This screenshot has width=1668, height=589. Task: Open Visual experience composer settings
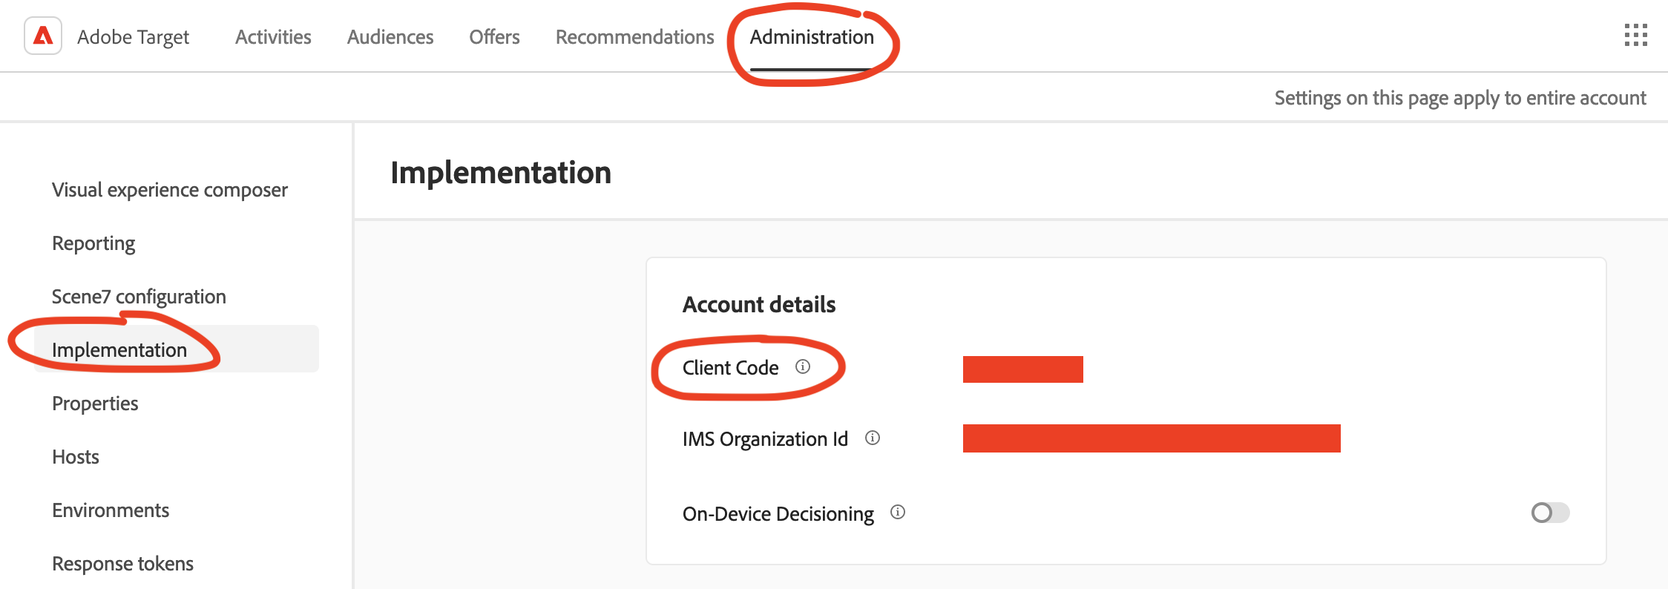(x=170, y=190)
